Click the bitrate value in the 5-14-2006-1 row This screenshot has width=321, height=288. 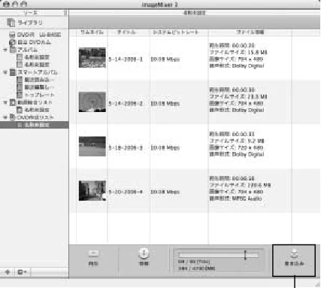(165, 59)
